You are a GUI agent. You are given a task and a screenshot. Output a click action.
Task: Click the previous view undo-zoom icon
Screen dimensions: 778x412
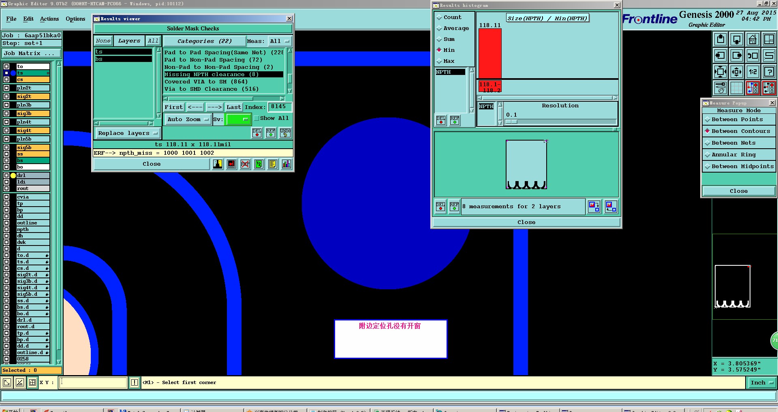click(753, 56)
